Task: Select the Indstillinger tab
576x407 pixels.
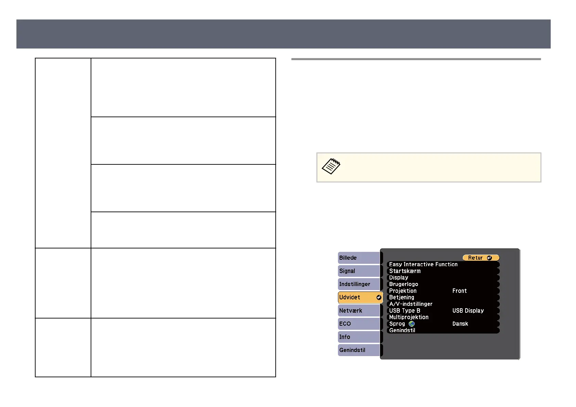Action: (358, 284)
